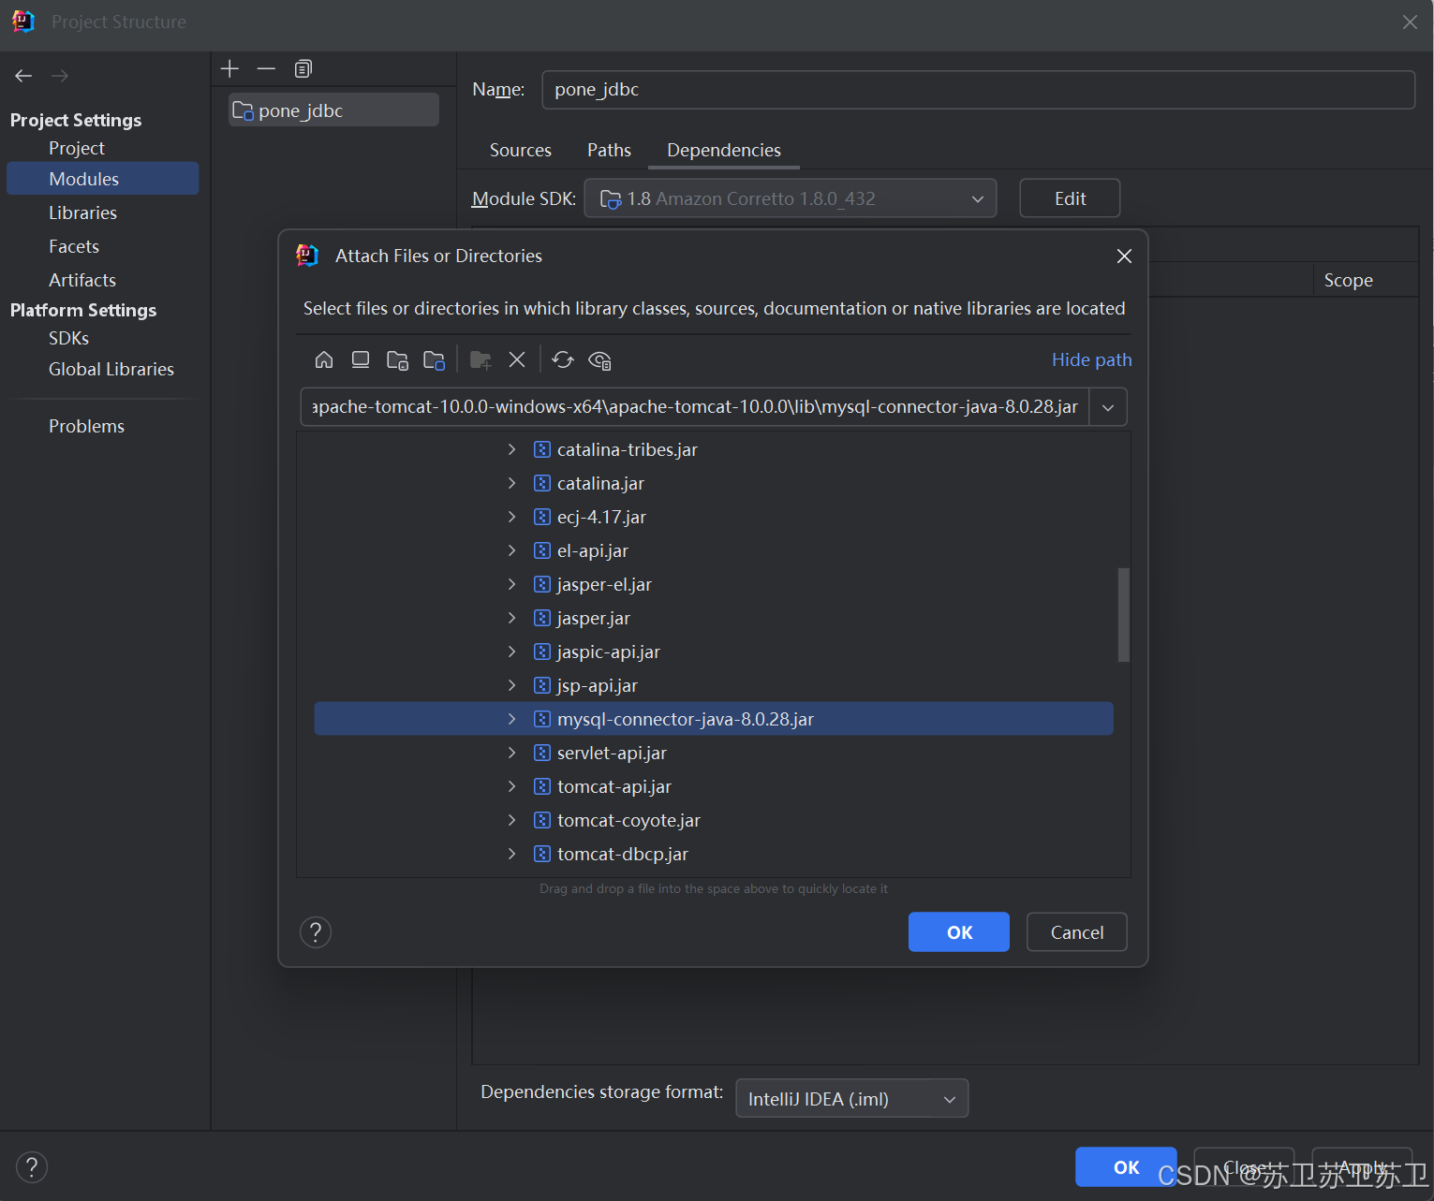
Task: Open Dependencies storage format dropdown
Action: (x=851, y=1099)
